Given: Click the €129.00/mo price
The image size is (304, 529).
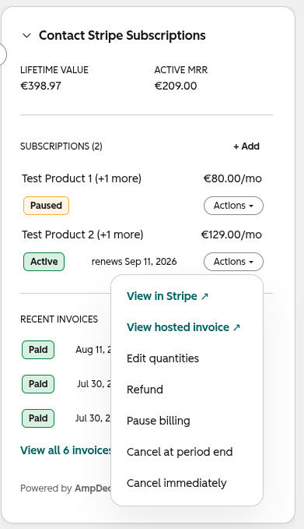Looking at the screenshot, I should tap(231, 235).
